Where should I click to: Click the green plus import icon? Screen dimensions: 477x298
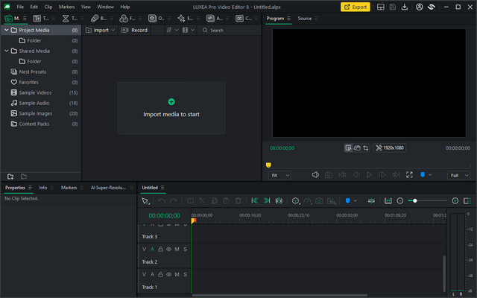pos(171,102)
